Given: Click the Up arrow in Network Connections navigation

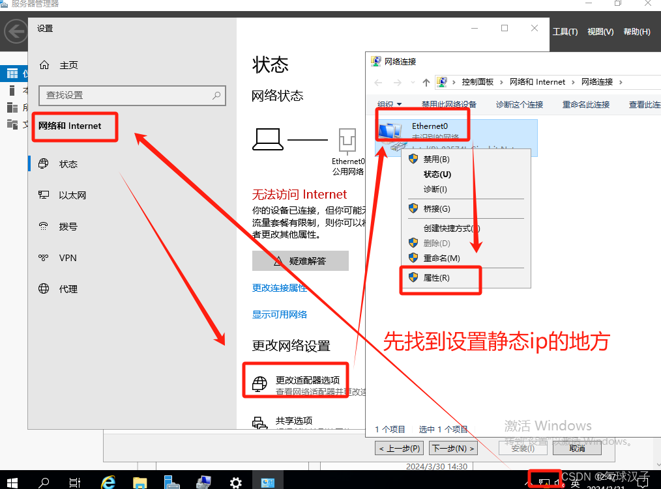Looking at the screenshot, I should 426,83.
